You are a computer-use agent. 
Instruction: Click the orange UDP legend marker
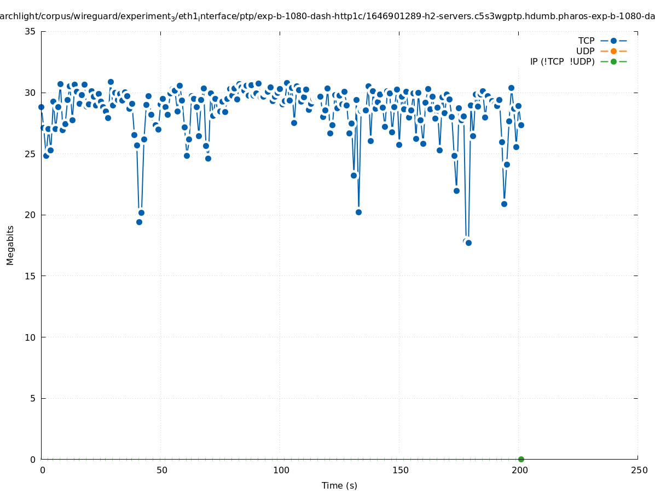(x=613, y=51)
